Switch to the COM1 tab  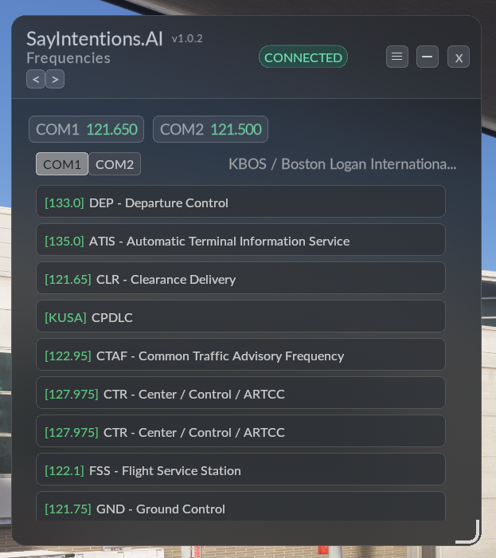click(62, 164)
